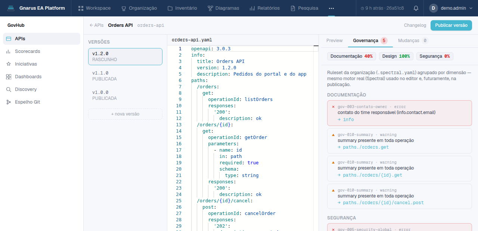Open notifications bell
478x231 pixels.
click(x=416, y=8)
